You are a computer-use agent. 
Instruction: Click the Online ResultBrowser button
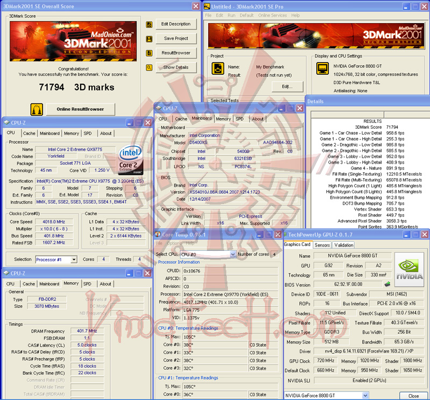click(80, 109)
